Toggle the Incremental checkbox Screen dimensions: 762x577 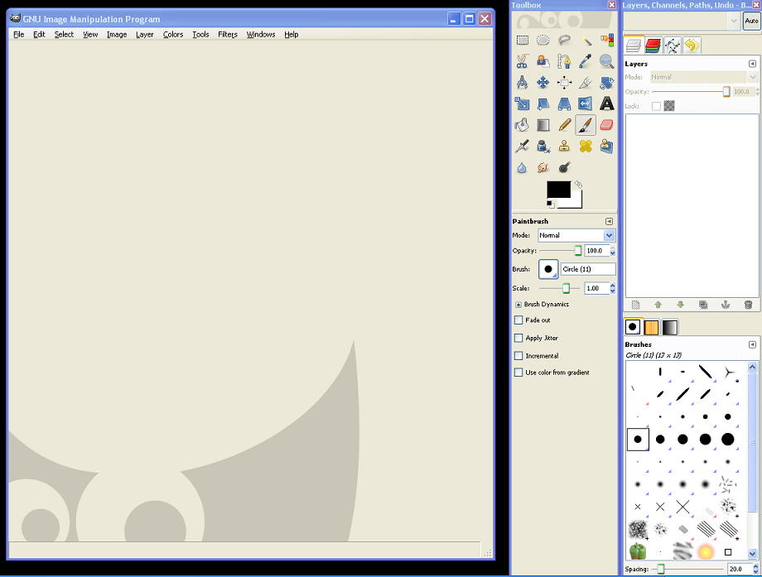[x=518, y=355]
